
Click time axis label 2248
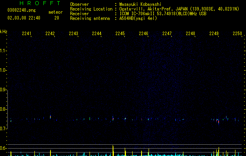[x=190, y=34]
